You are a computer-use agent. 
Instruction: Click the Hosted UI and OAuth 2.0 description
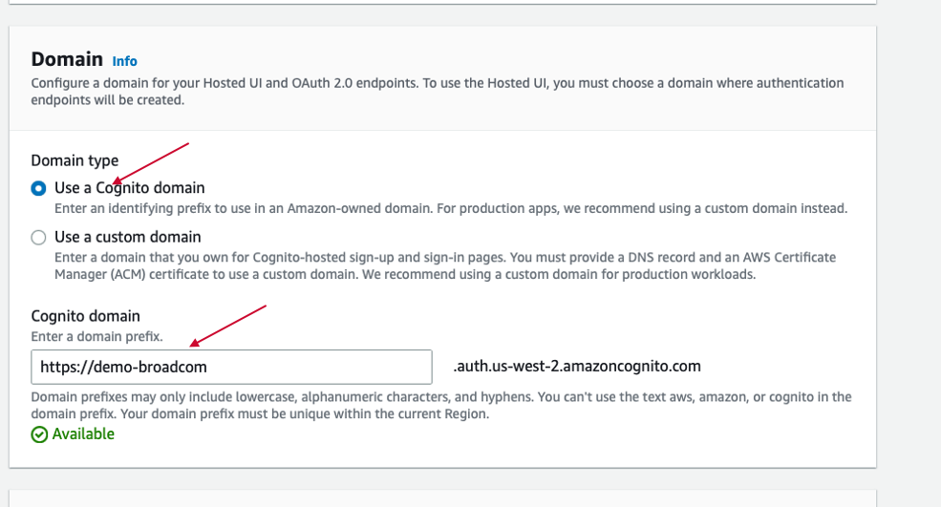pyautogui.click(x=438, y=92)
